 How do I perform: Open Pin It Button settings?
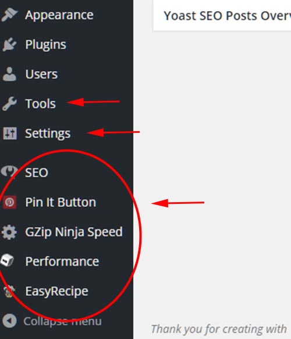point(61,202)
